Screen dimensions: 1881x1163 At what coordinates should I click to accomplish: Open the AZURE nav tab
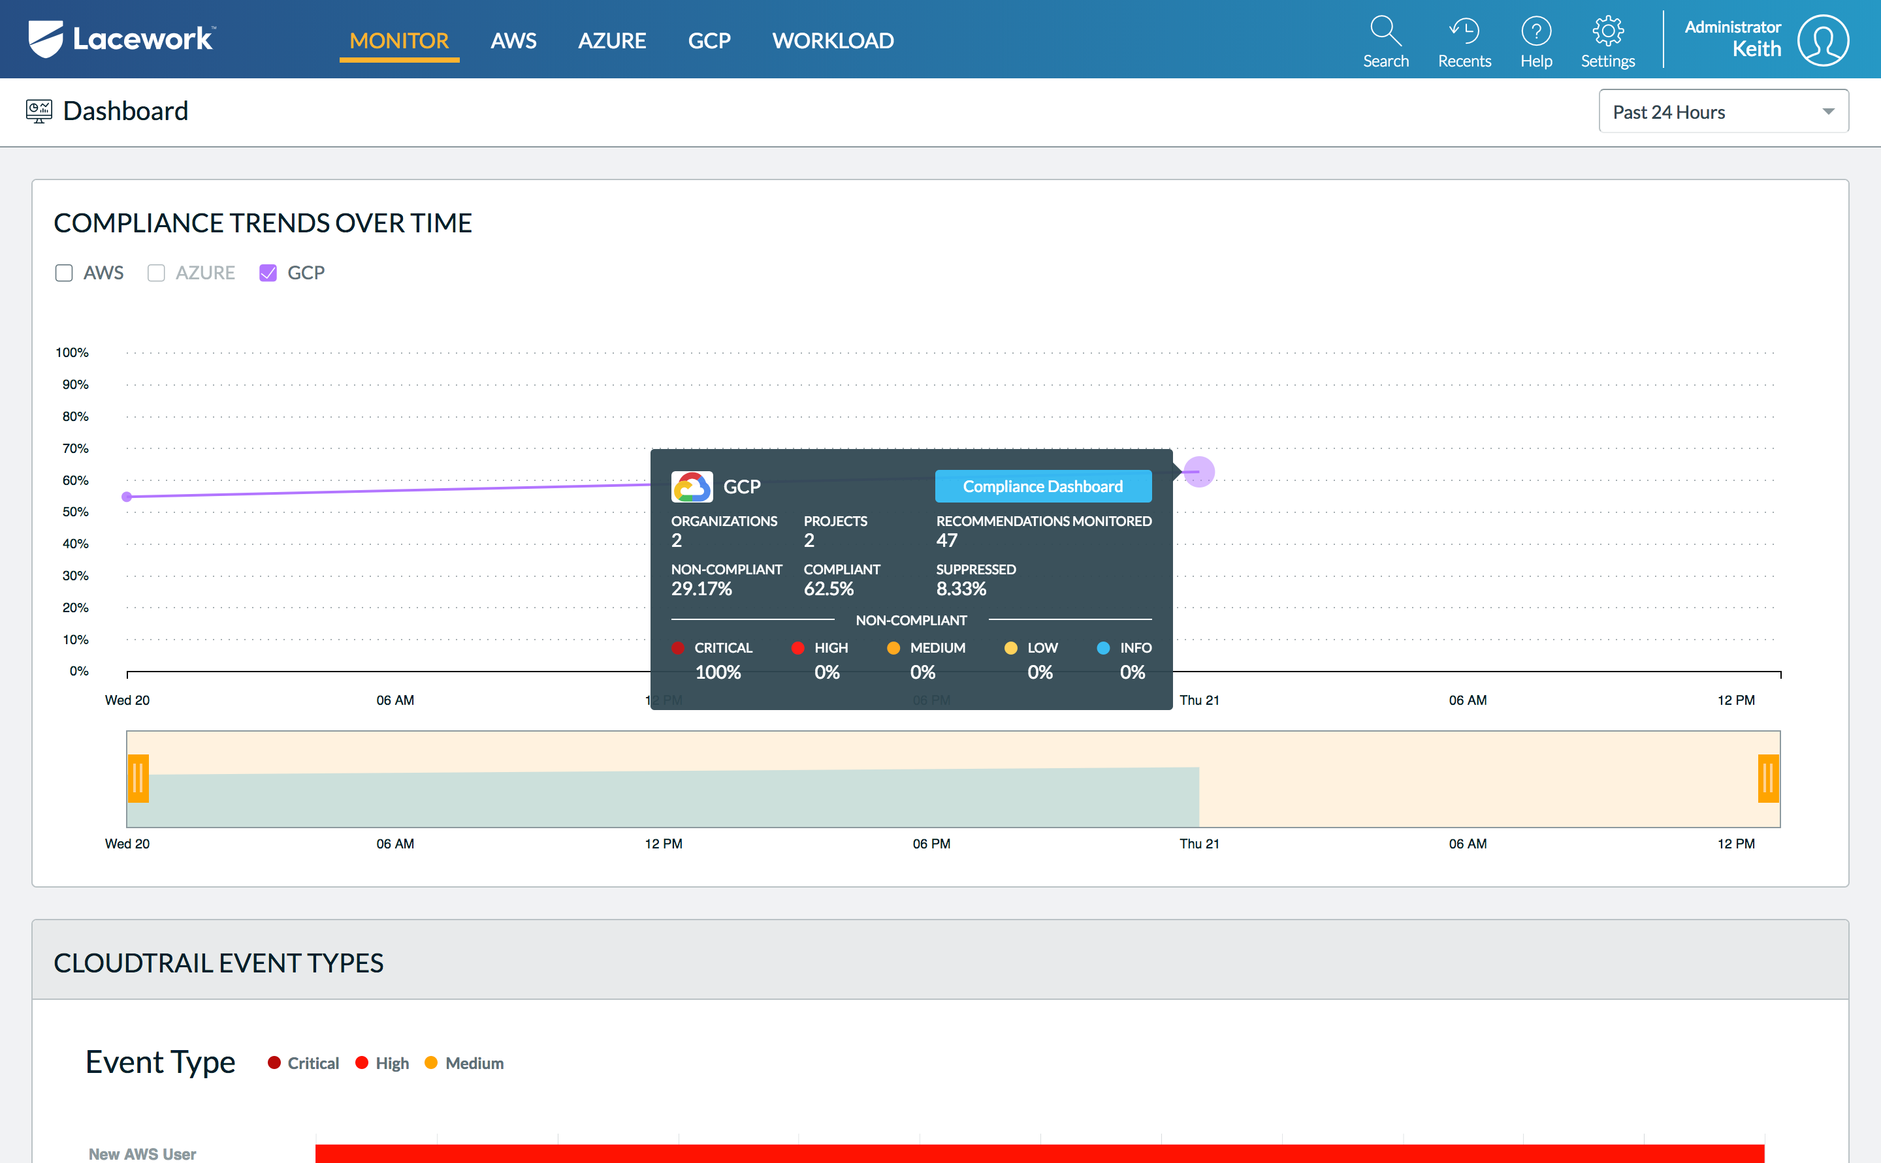(x=612, y=40)
